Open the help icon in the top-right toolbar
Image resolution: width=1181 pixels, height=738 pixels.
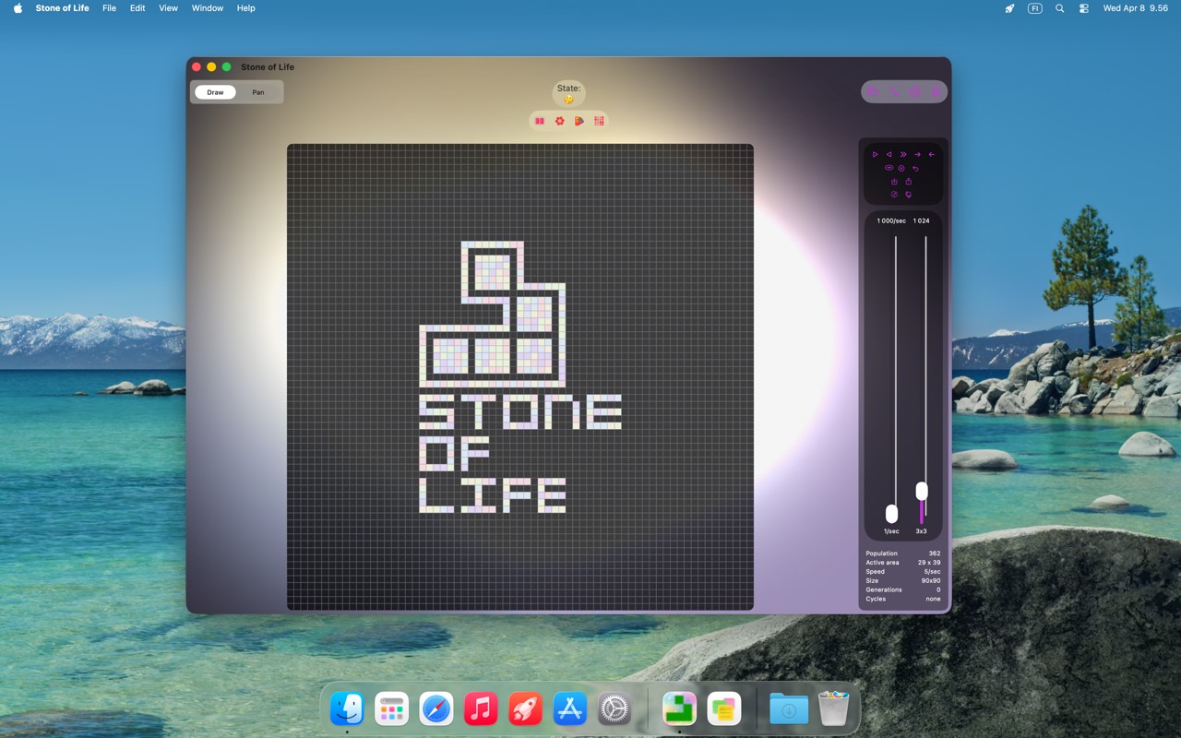click(x=915, y=92)
